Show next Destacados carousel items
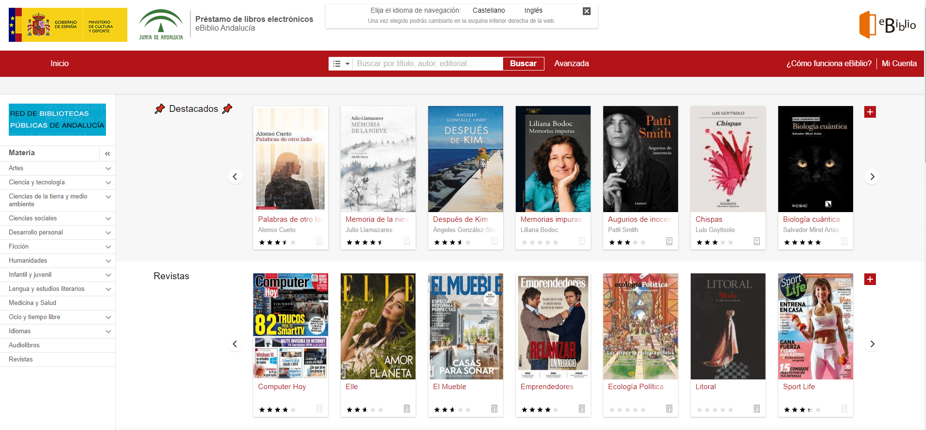This screenshot has width=926, height=430. point(872,177)
